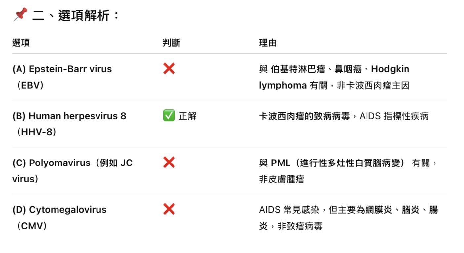Click the red X in the EBV row
This screenshot has width=464, height=253.
click(169, 69)
